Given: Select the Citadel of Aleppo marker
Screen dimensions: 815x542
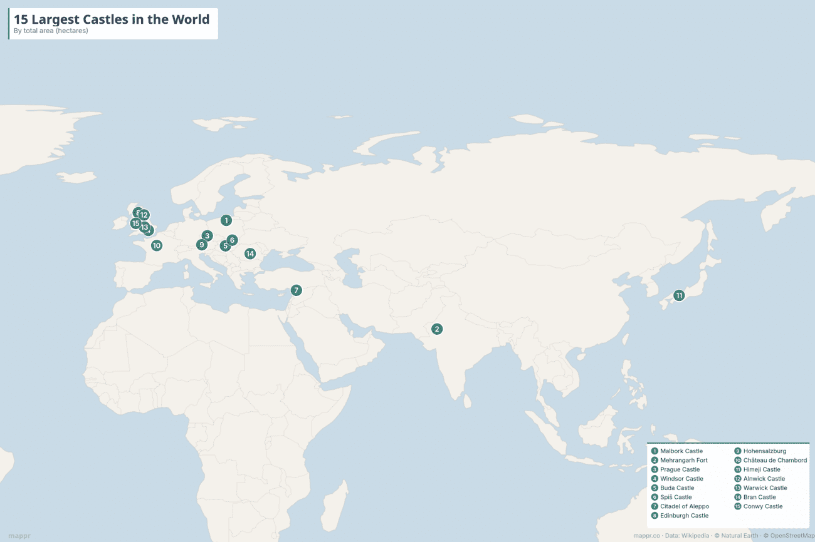Looking at the screenshot, I should coord(295,290).
